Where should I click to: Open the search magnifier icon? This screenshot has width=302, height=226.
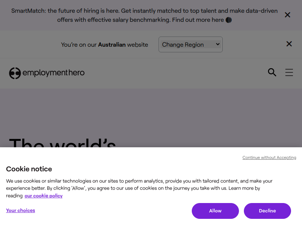272,72
